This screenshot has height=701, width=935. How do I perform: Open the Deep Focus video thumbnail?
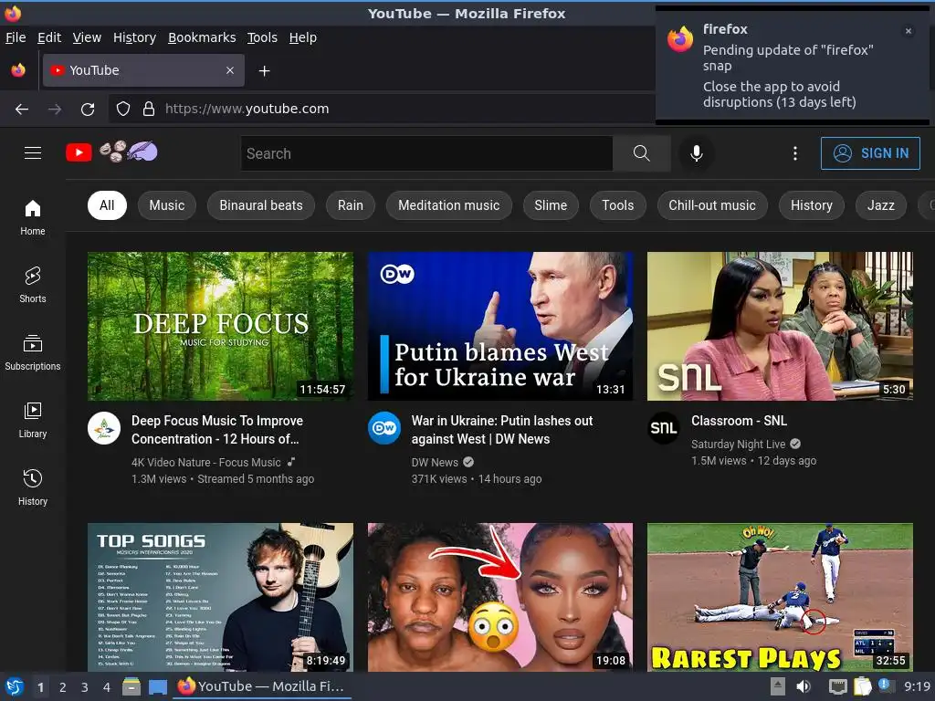(220, 326)
